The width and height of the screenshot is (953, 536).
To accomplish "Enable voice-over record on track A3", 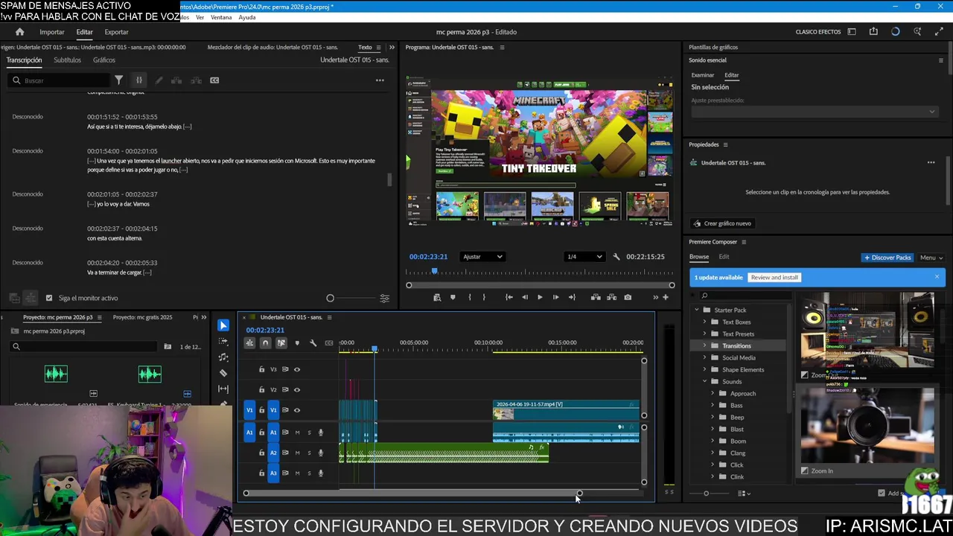I will (x=321, y=473).
